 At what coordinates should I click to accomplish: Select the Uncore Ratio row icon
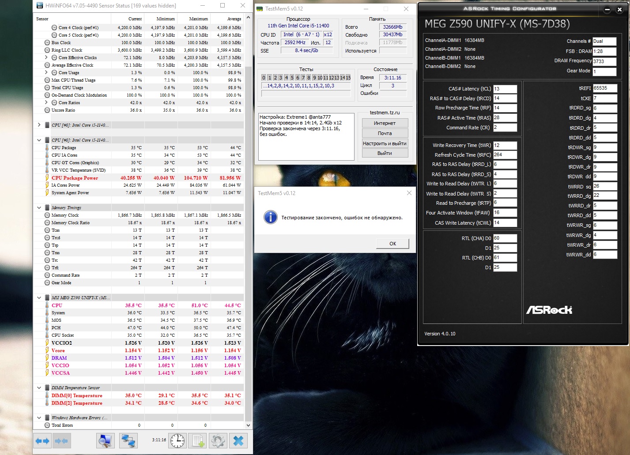pyautogui.click(x=47, y=110)
